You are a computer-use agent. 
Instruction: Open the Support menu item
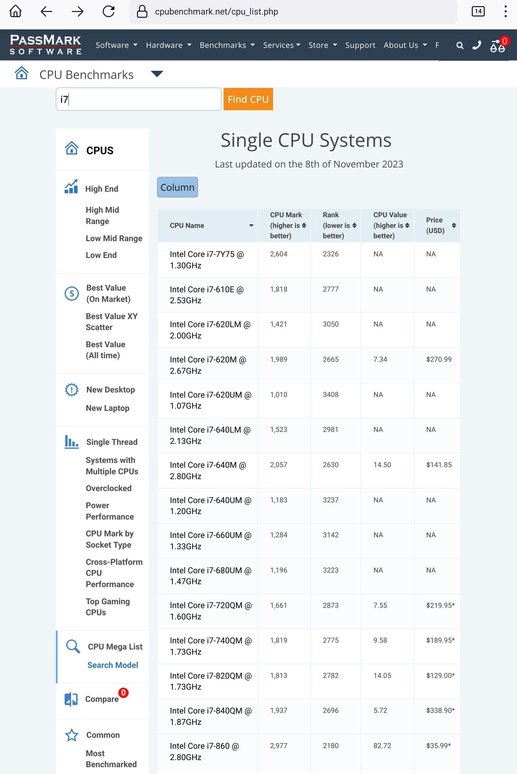[360, 45]
